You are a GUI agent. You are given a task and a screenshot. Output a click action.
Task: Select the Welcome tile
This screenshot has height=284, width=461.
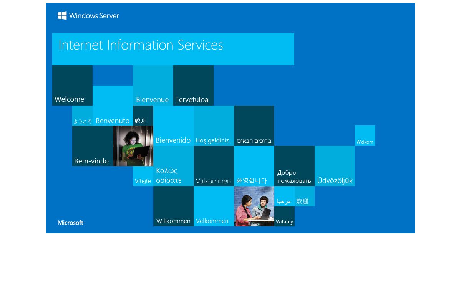click(x=72, y=85)
